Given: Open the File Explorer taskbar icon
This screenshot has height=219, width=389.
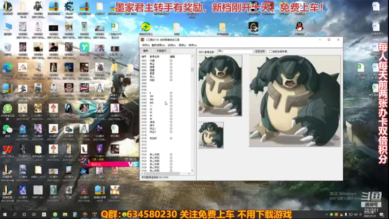Looking at the screenshot, I should pyautogui.click(x=65, y=215).
